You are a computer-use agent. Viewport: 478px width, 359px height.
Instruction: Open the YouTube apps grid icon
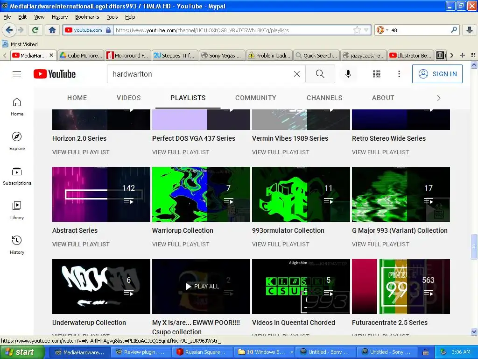(377, 74)
